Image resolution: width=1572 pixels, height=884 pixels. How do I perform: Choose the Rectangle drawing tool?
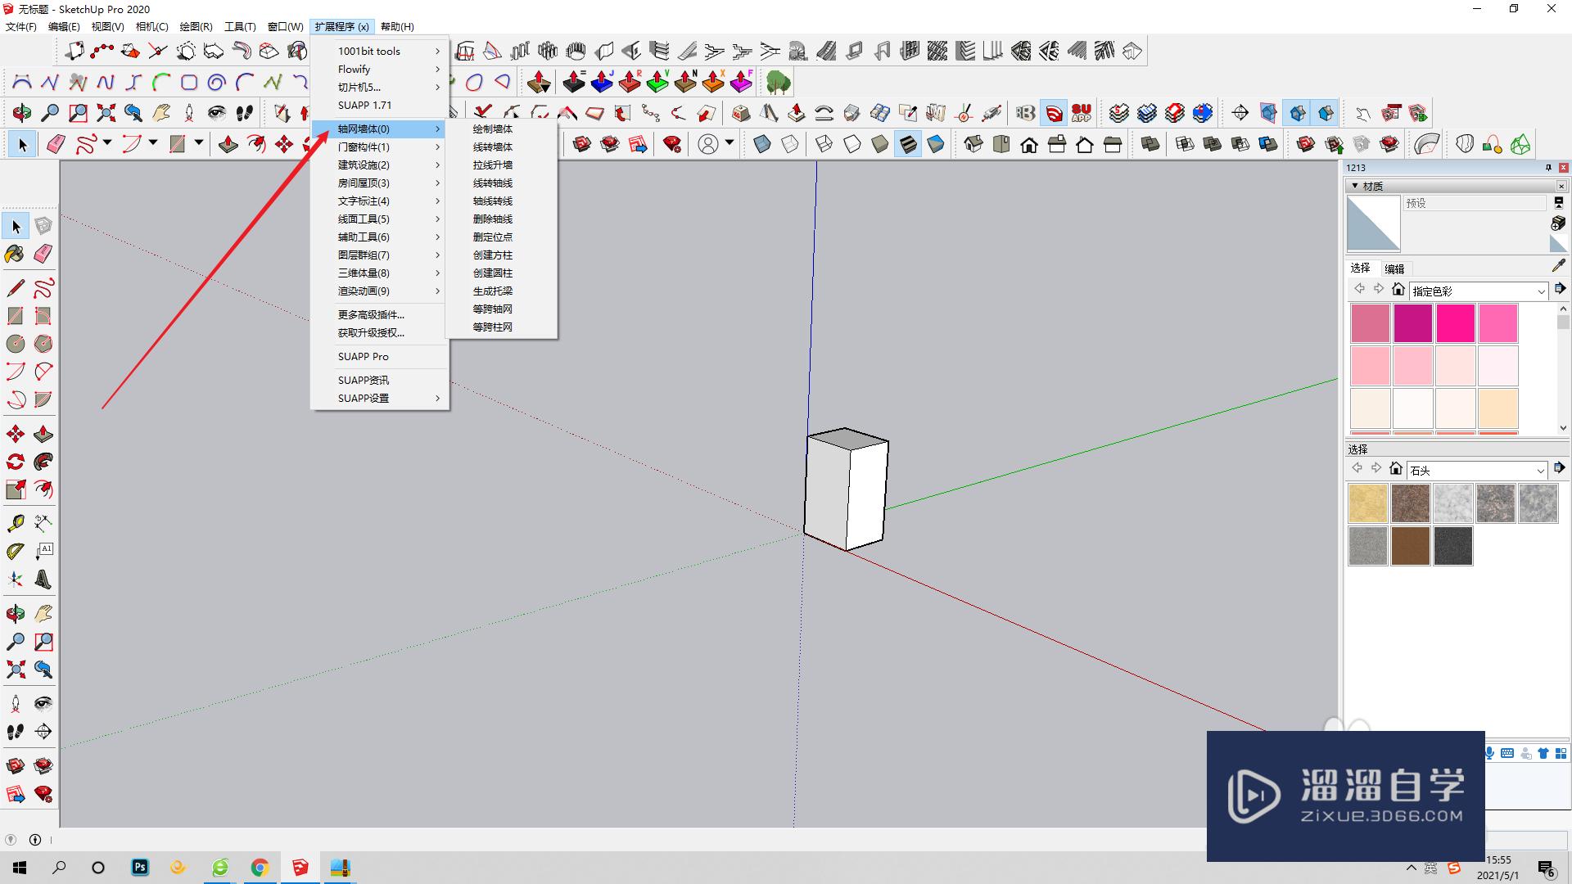tap(16, 316)
